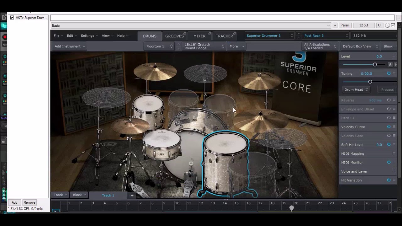Image resolution: width=402 pixels, height=226 pixels.
Task: Open the All Articulations dropdown
Action: [320, 46]
